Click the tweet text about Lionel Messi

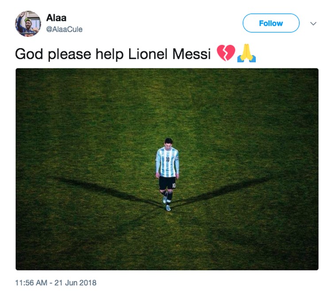[x=113, y=54]
